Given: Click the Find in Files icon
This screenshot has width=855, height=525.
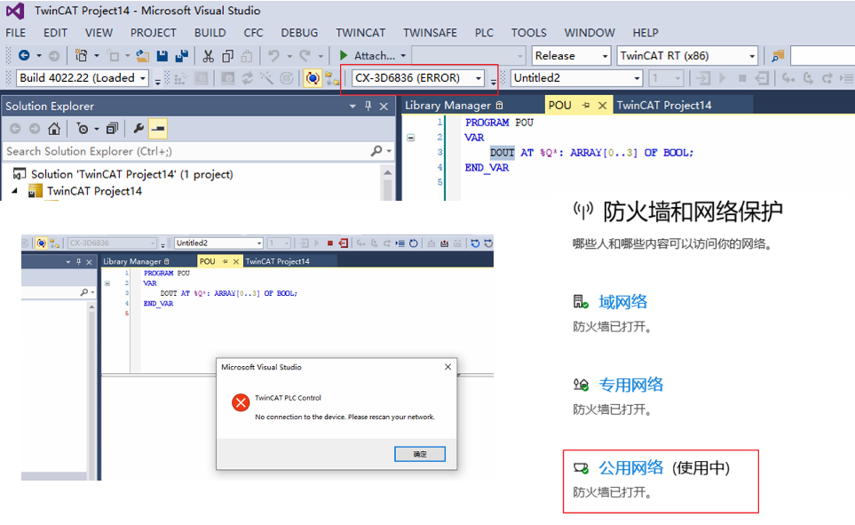Looking at the screenshot, I should (x=778, y=55).
